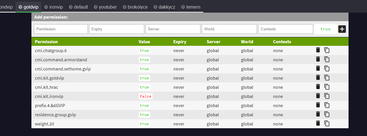Screen dimensions: 367x136
Task: Copy the cmi.command.sethome.gvip permission
Action: pyautogui.click(x=327, y=68)
